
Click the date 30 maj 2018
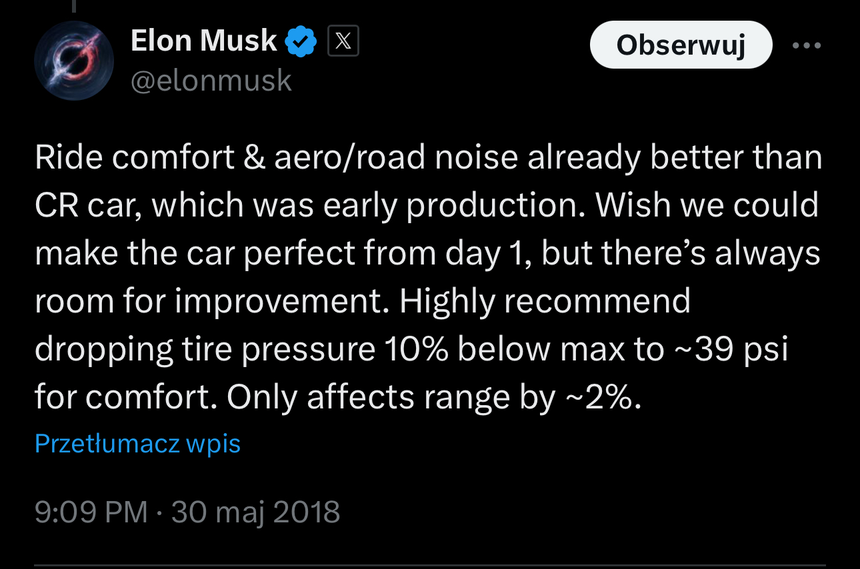tap(255, 512)
